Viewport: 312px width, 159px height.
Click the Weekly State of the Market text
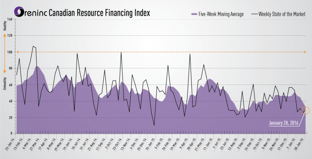282,14
